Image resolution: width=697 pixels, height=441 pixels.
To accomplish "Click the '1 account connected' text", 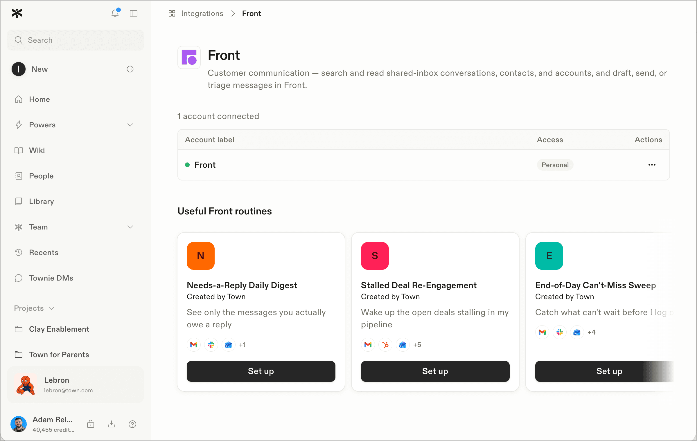I will (x=218, y=116).
